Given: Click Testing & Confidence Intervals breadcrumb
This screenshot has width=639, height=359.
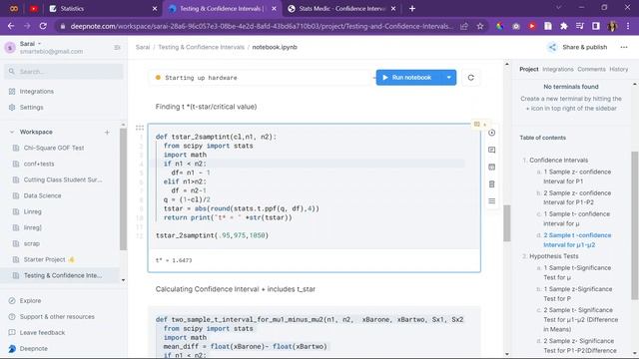Looking at the screenshot, I should [x=201, y=47].
